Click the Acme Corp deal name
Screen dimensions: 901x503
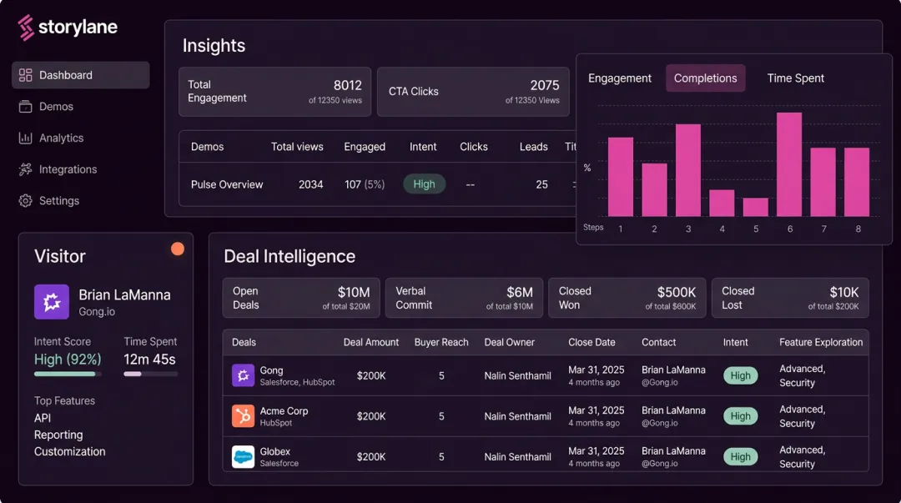pos(284,411)
